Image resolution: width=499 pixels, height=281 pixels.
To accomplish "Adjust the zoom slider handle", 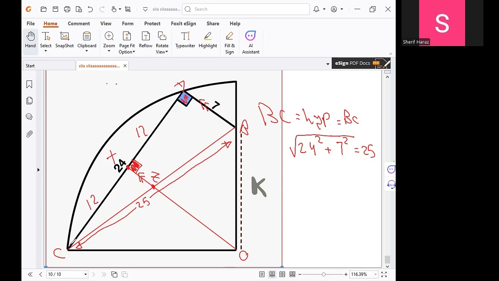I will [x=324, y=274].
